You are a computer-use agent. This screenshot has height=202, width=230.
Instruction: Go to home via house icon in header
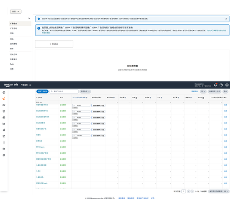[30, 85]
